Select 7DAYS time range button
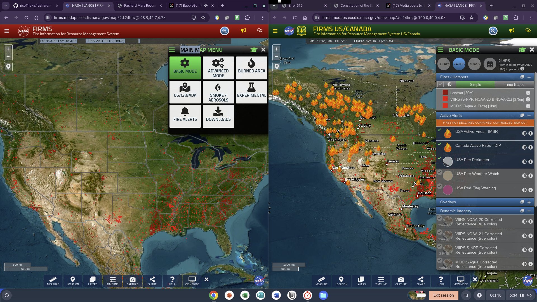Screen dimensions: 537x302 (x=474, y=64)
